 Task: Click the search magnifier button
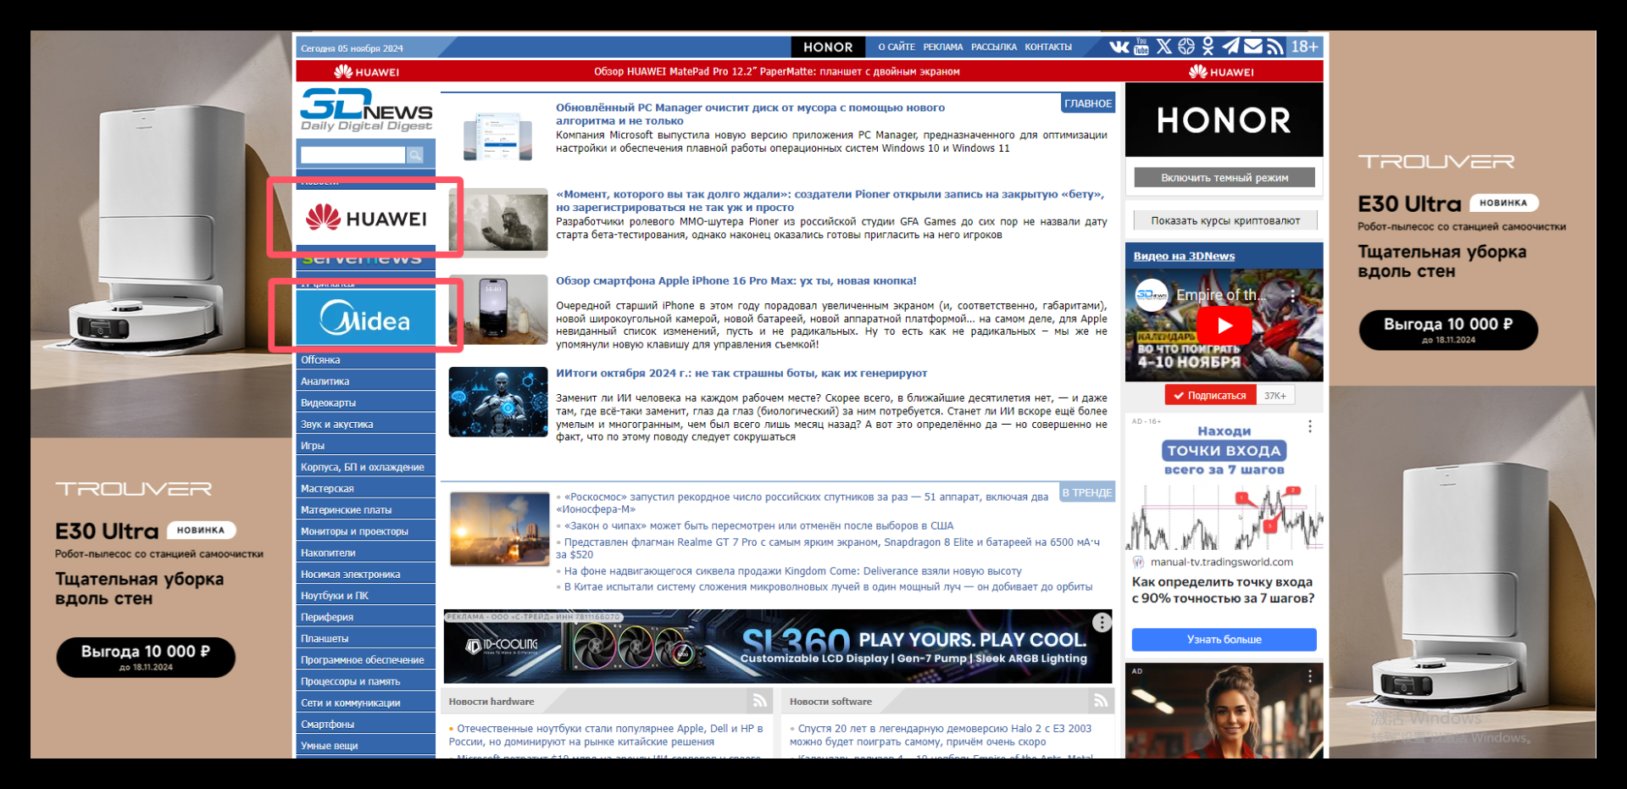tap(415, 155)
